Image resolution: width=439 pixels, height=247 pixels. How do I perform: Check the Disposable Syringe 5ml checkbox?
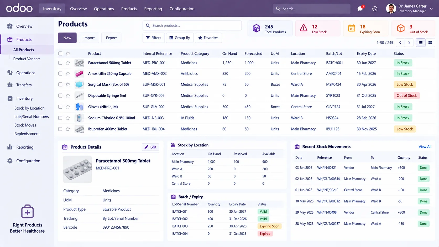(x=60, y=96)
